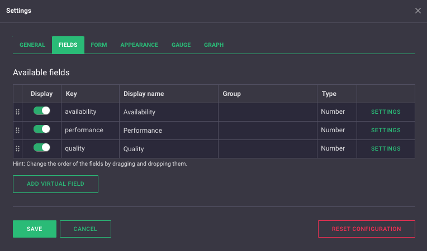427x251 pixels.
Task: Open the Graph tab
Action: (x=214, y=45)
